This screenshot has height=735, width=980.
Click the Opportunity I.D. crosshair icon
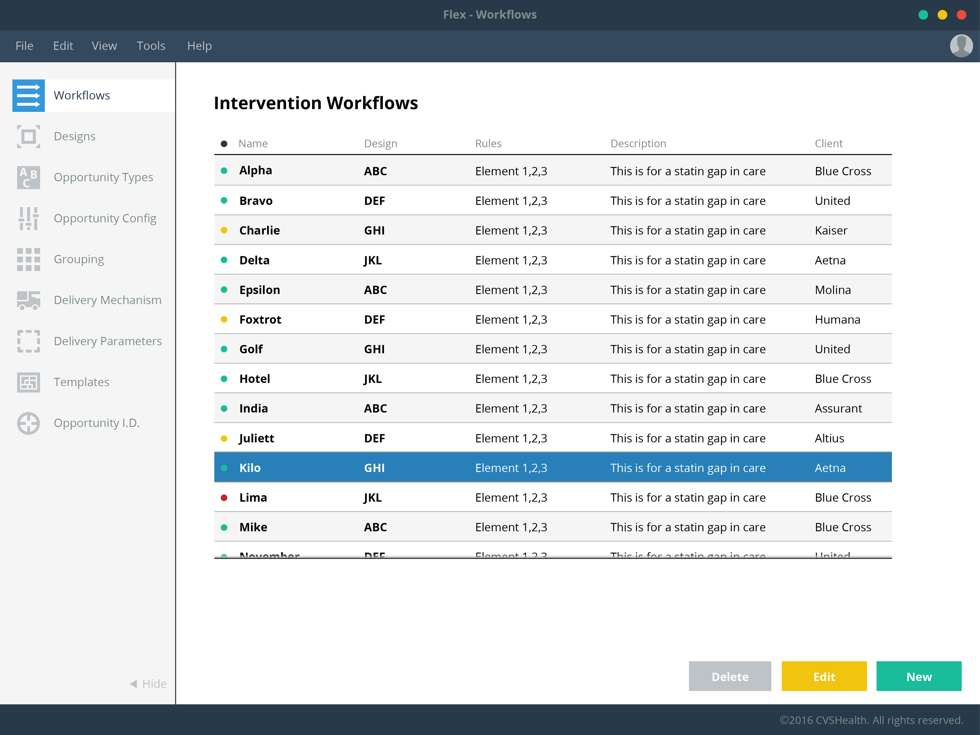(28, 423)
